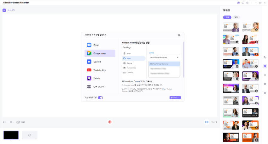Download template with long-haired woman in red plaid
This screenshot has width=268, height=144.
point(256,42)
